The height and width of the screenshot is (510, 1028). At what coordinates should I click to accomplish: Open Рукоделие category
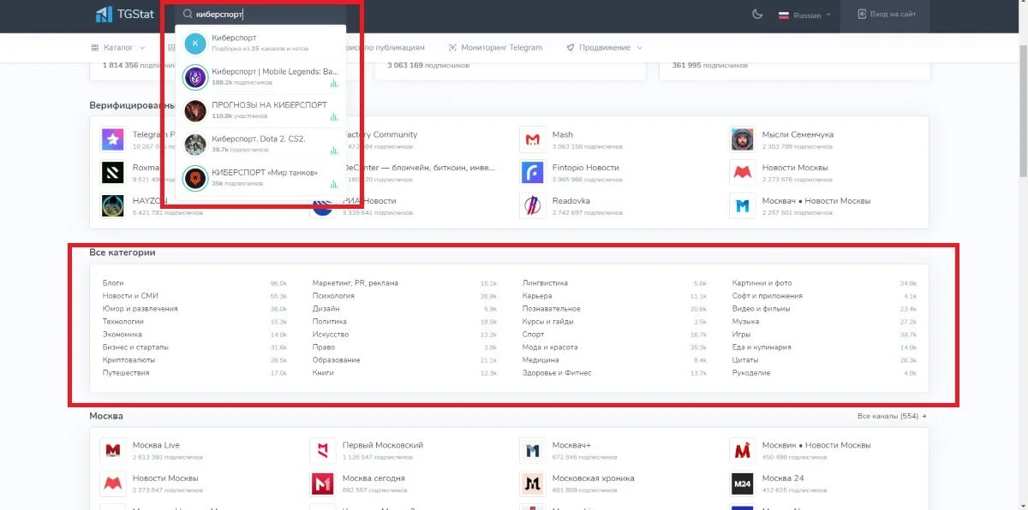(751, 372)
